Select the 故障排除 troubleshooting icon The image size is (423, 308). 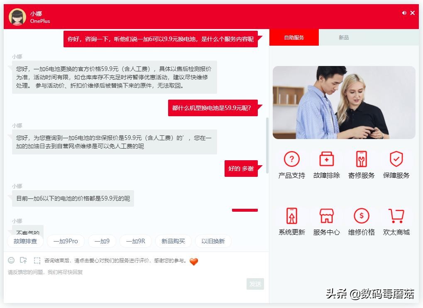(326, 164)
